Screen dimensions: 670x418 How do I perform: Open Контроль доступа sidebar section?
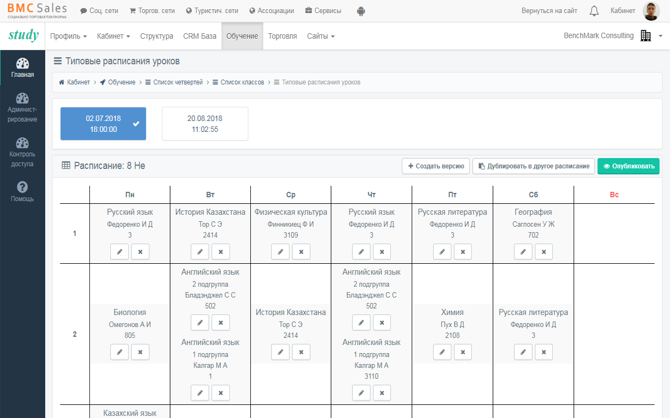tap(22, 152)
